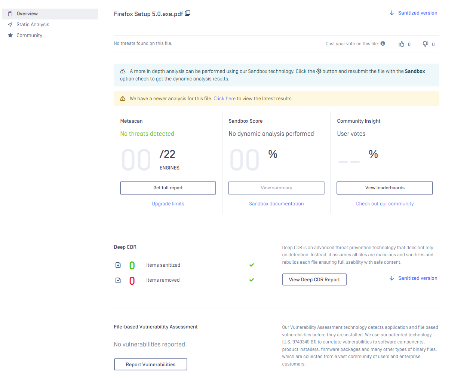Click the red 0 items removed count

[x=132, y=281]
